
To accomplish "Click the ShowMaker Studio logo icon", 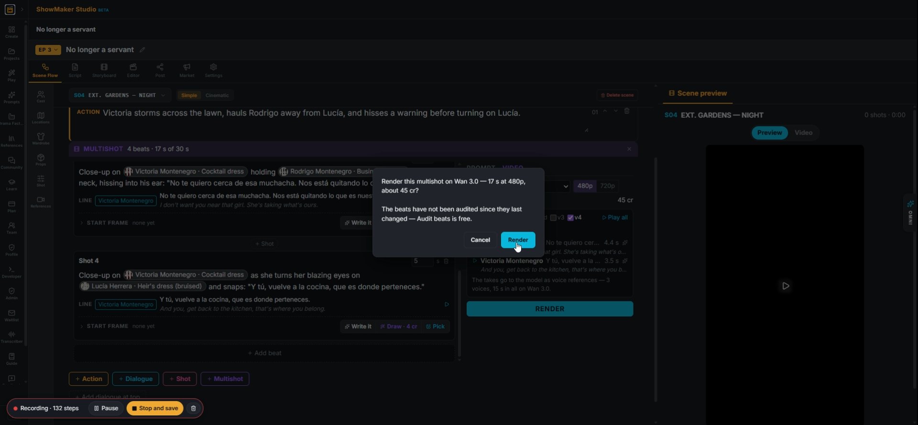I will coord(10,10).
